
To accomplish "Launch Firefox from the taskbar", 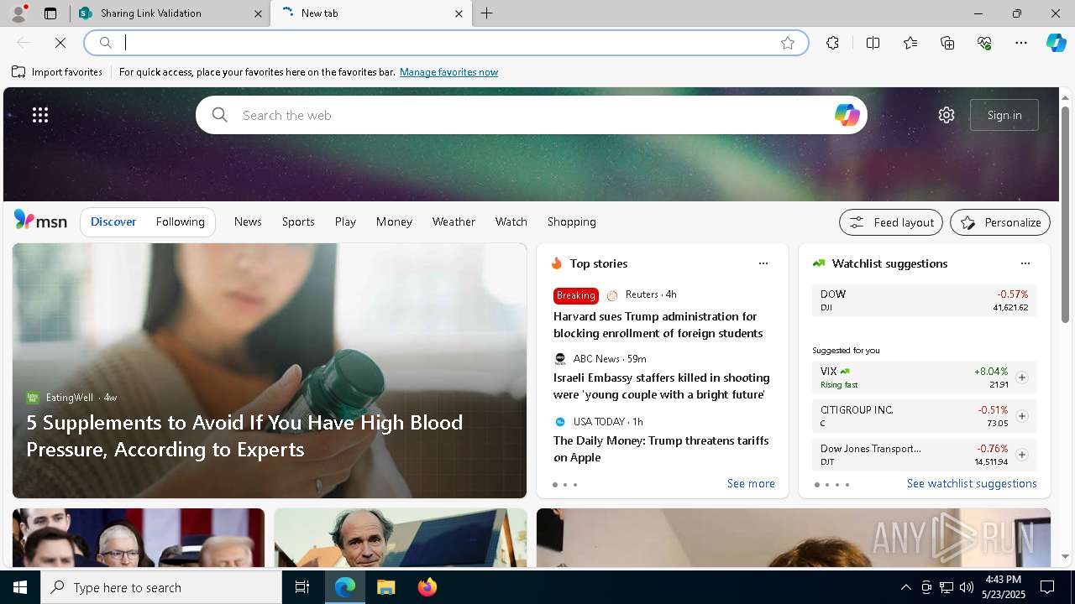I will [427, 587].
